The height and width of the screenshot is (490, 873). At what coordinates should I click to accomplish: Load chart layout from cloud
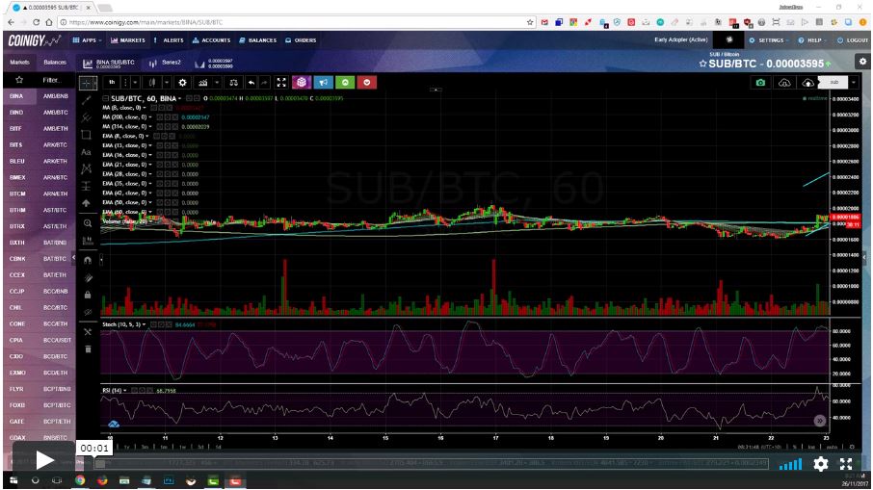(x=784, y=83)
